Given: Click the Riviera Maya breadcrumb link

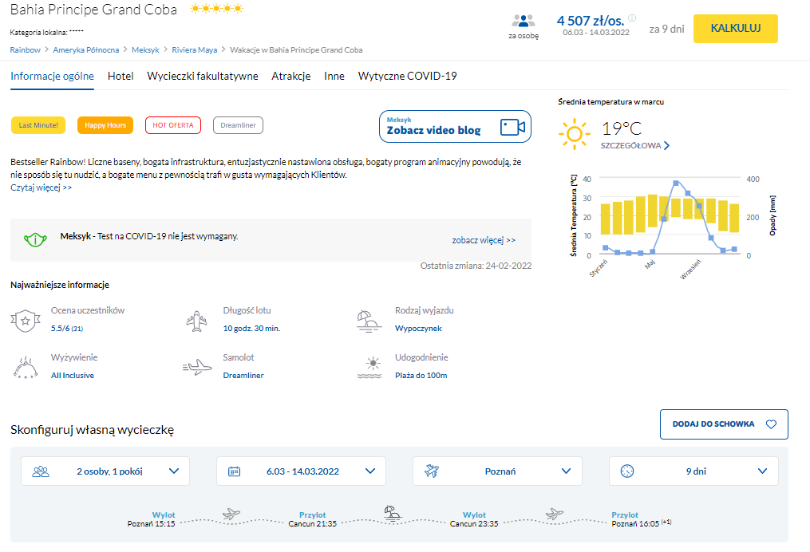Looking at the screenshot, I should [195, 49].
